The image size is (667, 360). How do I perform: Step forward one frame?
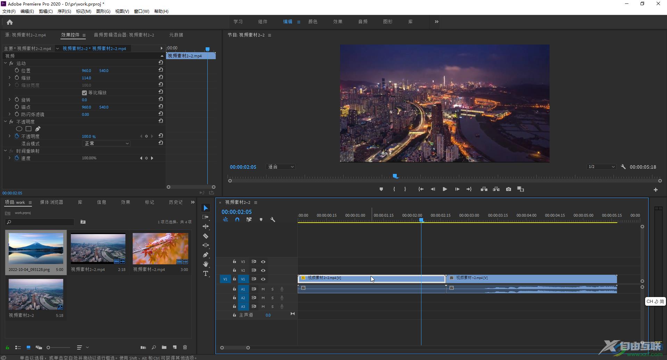(457, 189)
